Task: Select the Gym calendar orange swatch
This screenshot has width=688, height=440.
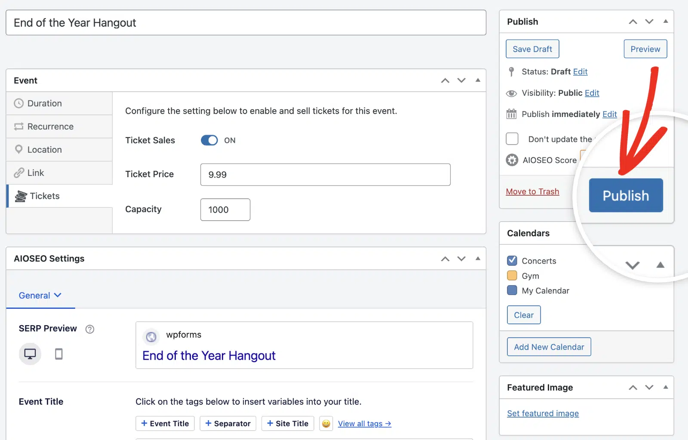Action: click(512, 276)
